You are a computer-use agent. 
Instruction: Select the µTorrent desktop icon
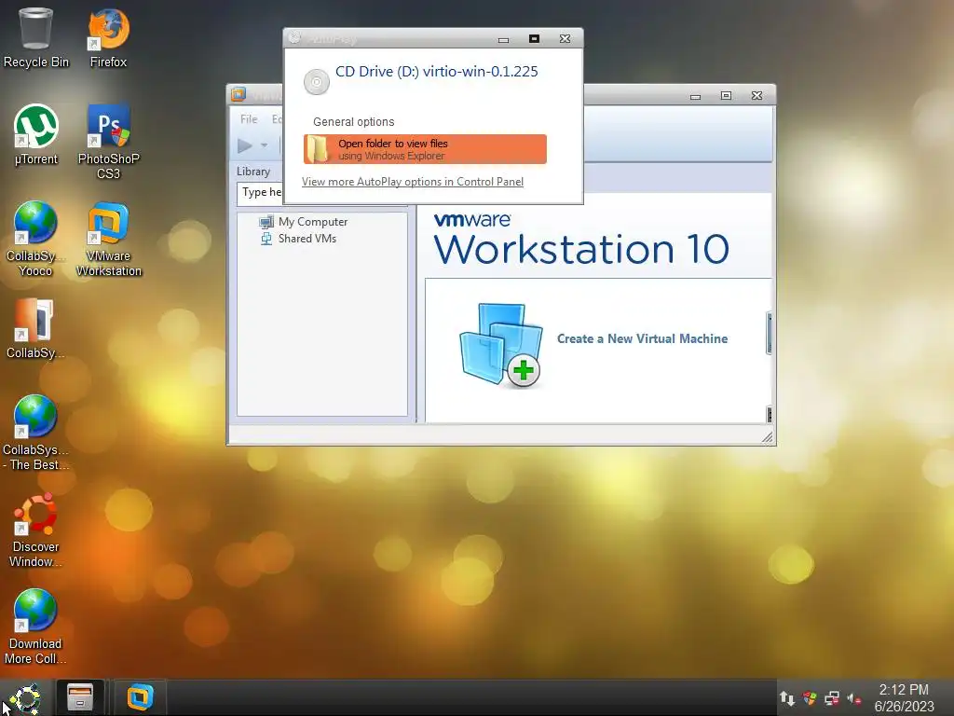pyautogui.click(x=36, y=134)
